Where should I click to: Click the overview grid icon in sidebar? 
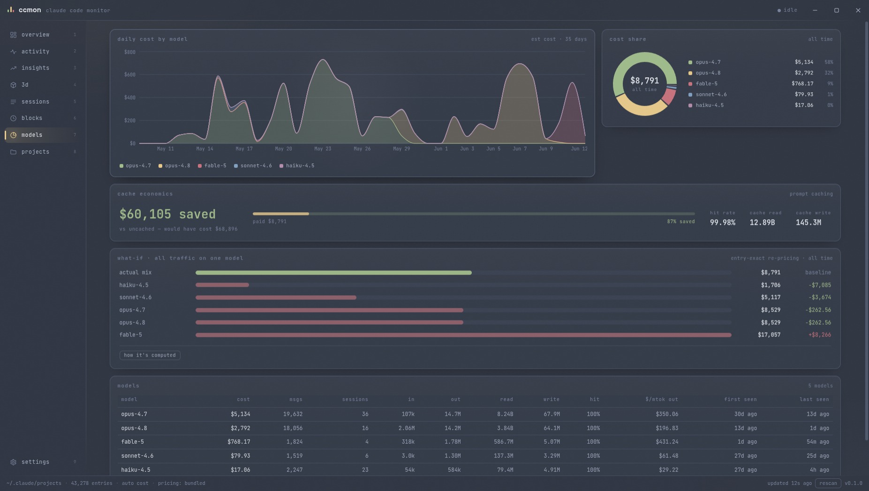13,35
